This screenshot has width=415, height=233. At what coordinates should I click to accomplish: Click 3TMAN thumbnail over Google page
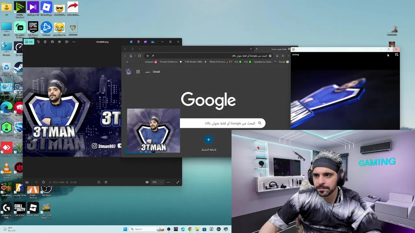point(153,130)
